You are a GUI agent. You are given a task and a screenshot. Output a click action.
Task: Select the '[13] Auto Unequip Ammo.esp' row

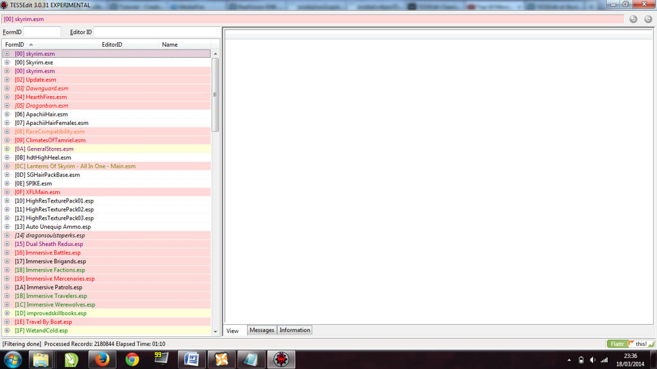[107, 227]
